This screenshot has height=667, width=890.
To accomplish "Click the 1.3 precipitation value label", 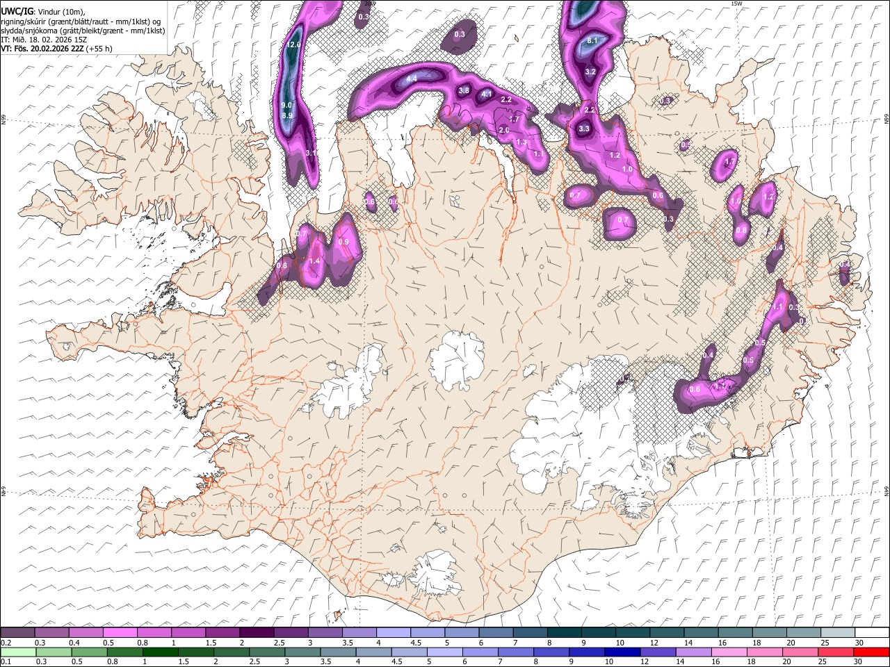I will point(521,142).
